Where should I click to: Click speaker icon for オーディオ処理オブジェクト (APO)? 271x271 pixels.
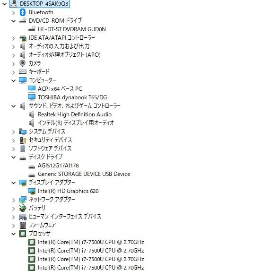click(23, 55)
